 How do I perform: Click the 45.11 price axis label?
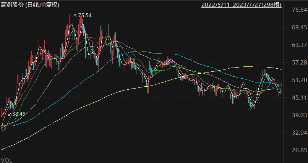point(300,97)
